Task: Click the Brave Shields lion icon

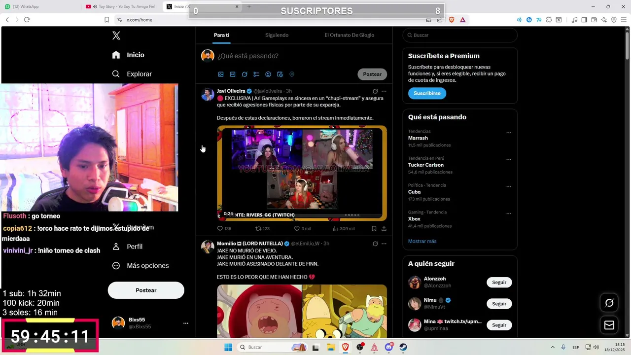Action: 451,20
